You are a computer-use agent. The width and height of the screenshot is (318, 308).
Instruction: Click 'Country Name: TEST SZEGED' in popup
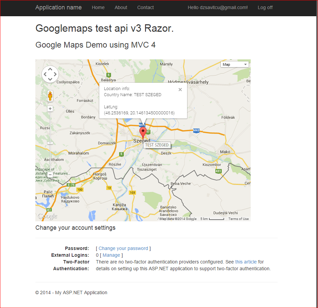click(x=133, y=95)
